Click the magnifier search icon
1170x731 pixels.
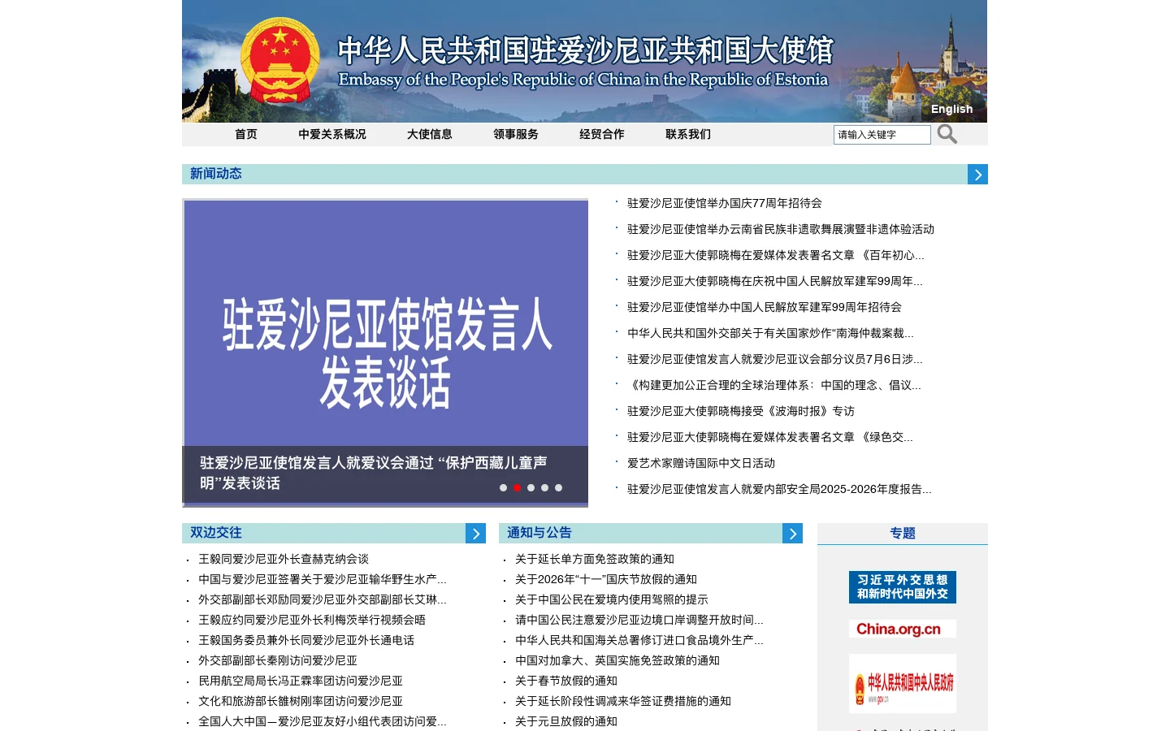[947, 134]
